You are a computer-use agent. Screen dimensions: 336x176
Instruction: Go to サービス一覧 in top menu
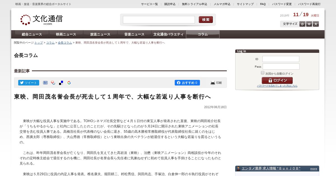point(150,4)
